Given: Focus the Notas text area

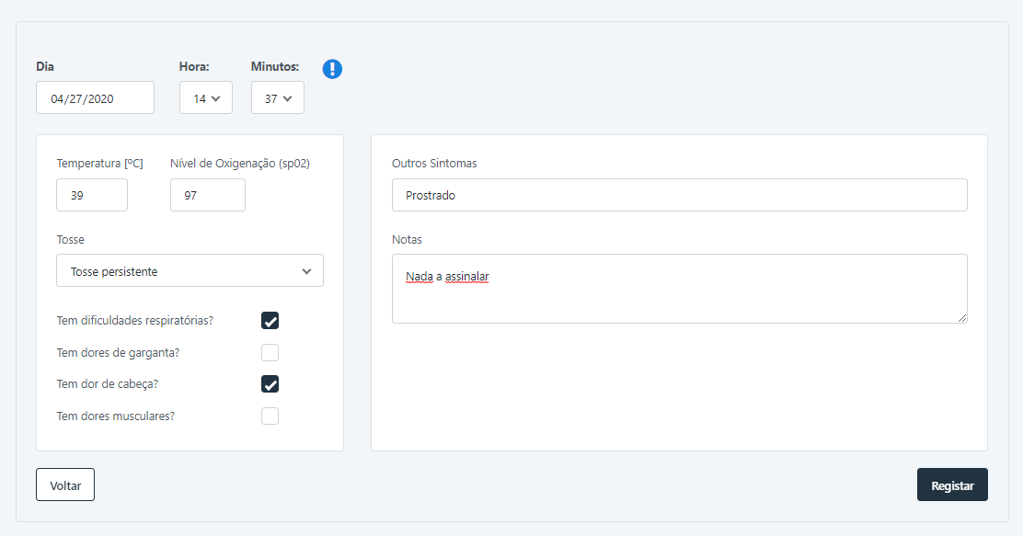Looking at the screenshot, I should 680,289.
